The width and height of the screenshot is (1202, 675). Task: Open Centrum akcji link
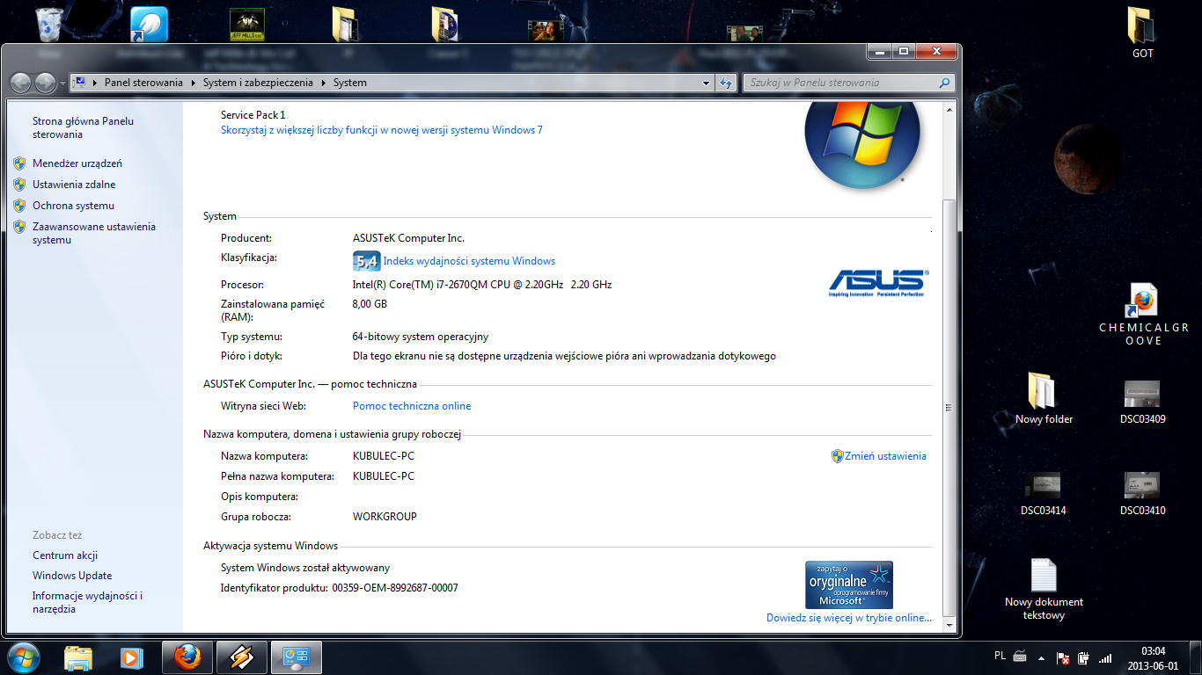coord(65,555)
